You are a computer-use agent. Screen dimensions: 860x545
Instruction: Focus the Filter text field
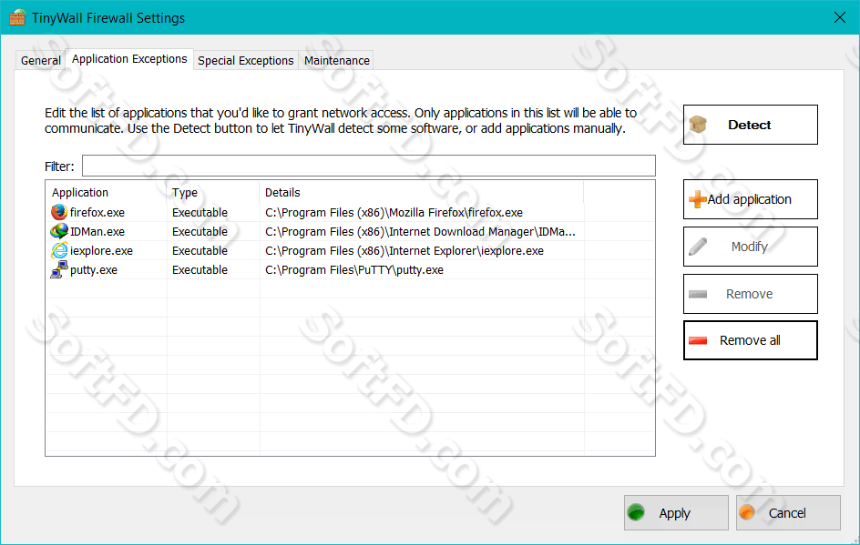pyautogui.click(x=369, y=166)
